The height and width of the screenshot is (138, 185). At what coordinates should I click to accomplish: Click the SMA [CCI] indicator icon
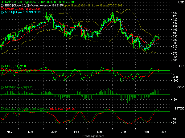tap(3, 70)
